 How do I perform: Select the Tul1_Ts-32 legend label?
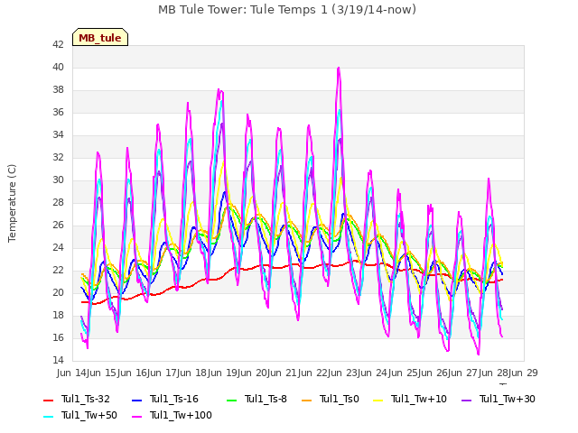pyautogui.click(x=86, y=399)
